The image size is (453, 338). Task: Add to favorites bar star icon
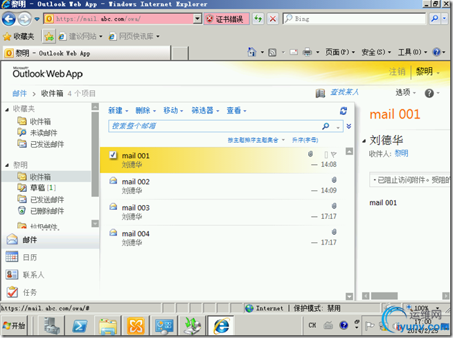point(49,37)
